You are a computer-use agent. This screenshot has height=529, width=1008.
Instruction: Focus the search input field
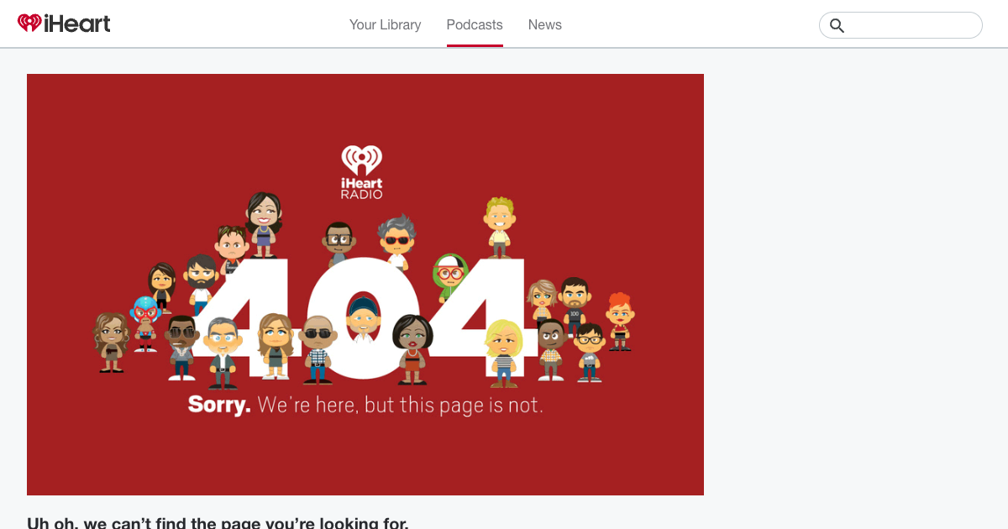coord(900,25)
